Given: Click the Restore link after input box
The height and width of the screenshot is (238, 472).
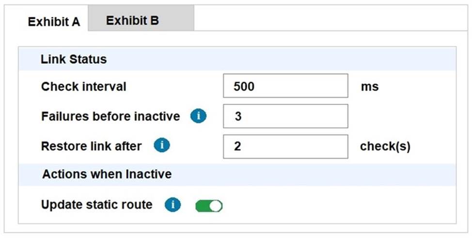Looking at the screenshot, I should pyautogui.click(x=285, y=146).
